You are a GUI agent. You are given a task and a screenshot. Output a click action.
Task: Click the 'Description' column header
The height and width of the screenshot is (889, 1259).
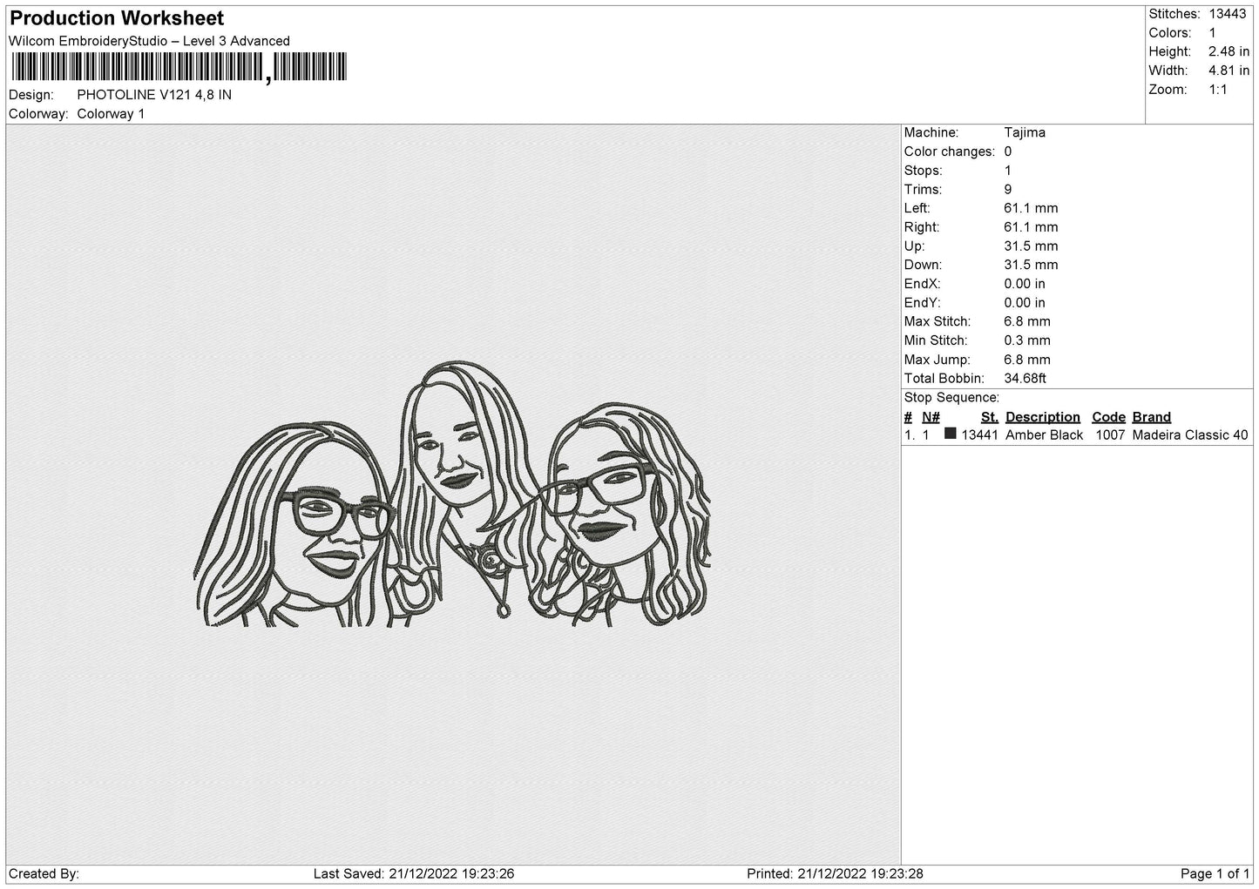[x=1043, y=417]
